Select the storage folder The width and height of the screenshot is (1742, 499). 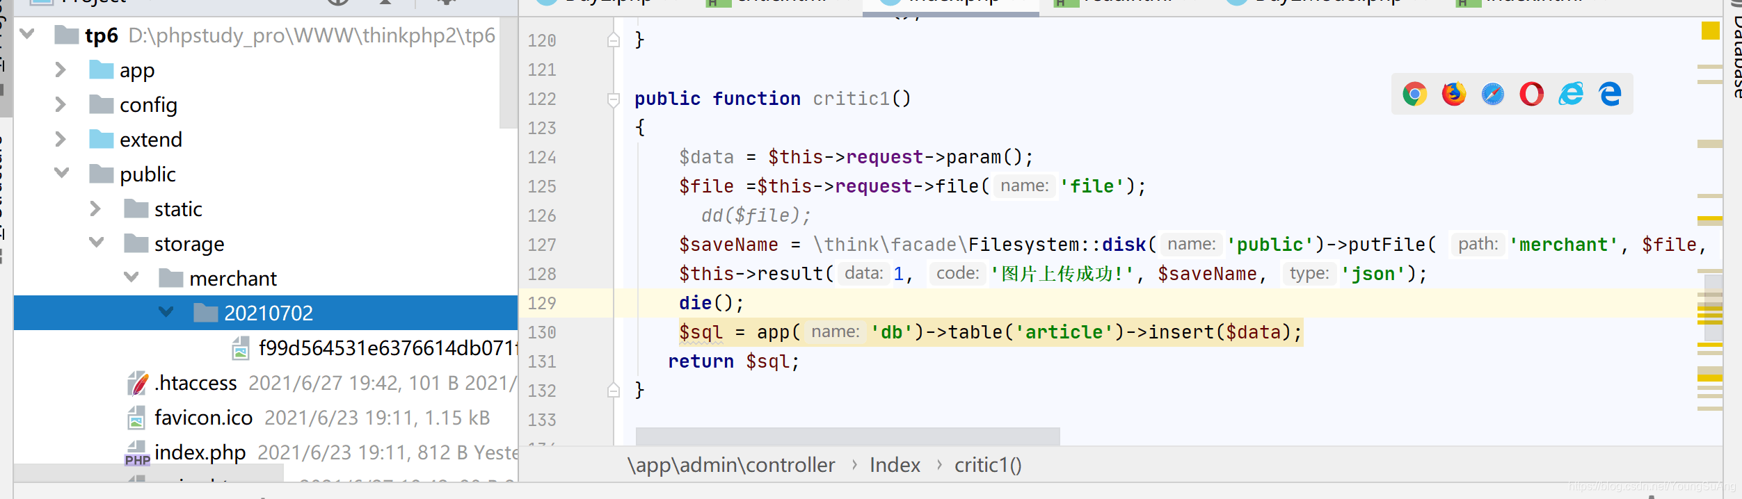pyautogui.click(x=189, y=244)
